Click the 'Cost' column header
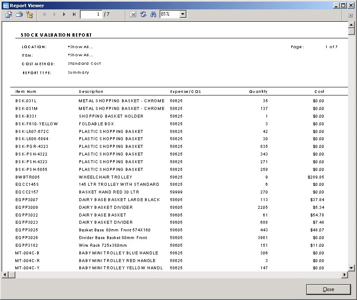Viewport: 357px width, 300px height. (319, 92)
